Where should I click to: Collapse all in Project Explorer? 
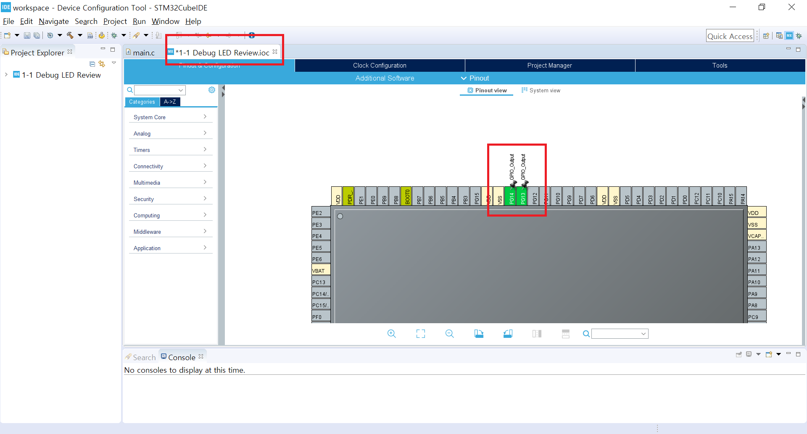[92, 64]
